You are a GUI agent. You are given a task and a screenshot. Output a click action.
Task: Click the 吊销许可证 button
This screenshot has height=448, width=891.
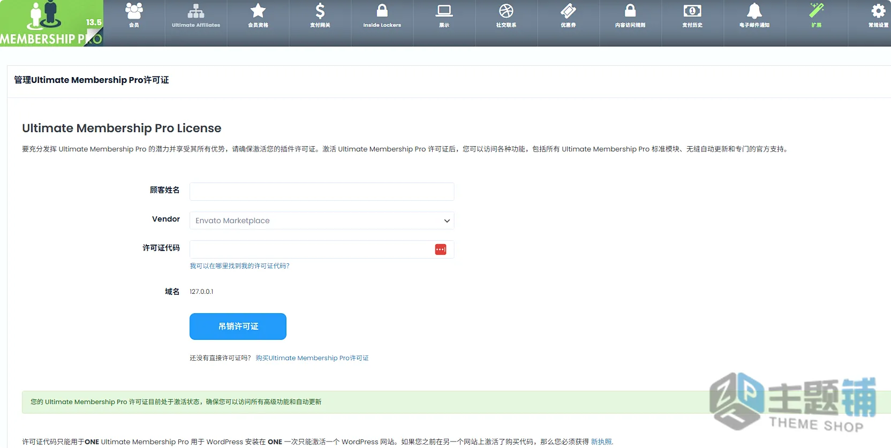tap(238, 326)
